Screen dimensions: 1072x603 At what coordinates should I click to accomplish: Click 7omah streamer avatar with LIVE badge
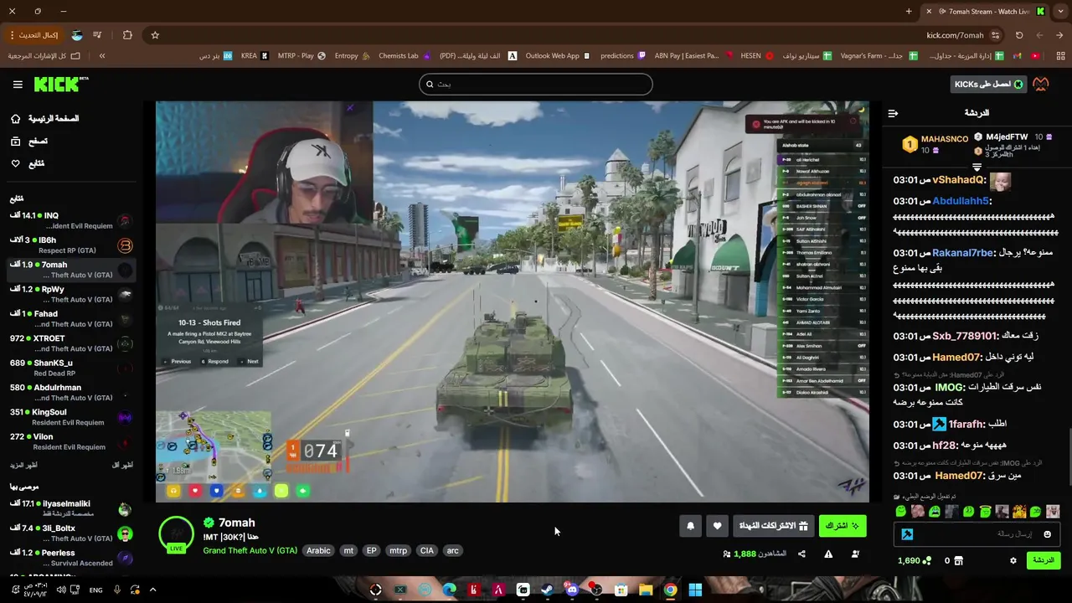[x=176, y=534]
